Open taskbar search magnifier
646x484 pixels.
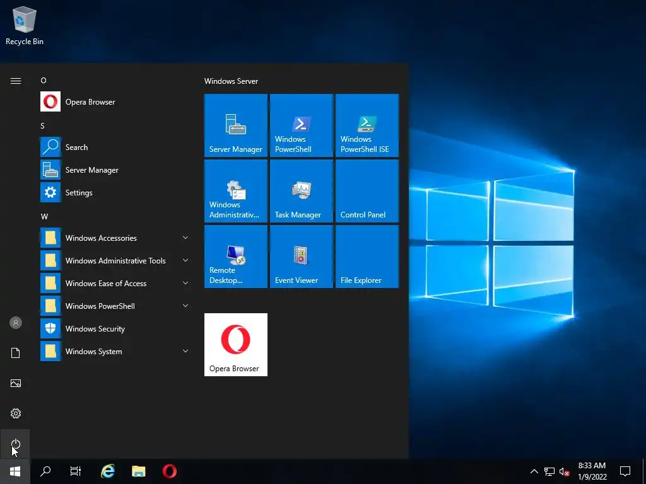tap(45, 471)
